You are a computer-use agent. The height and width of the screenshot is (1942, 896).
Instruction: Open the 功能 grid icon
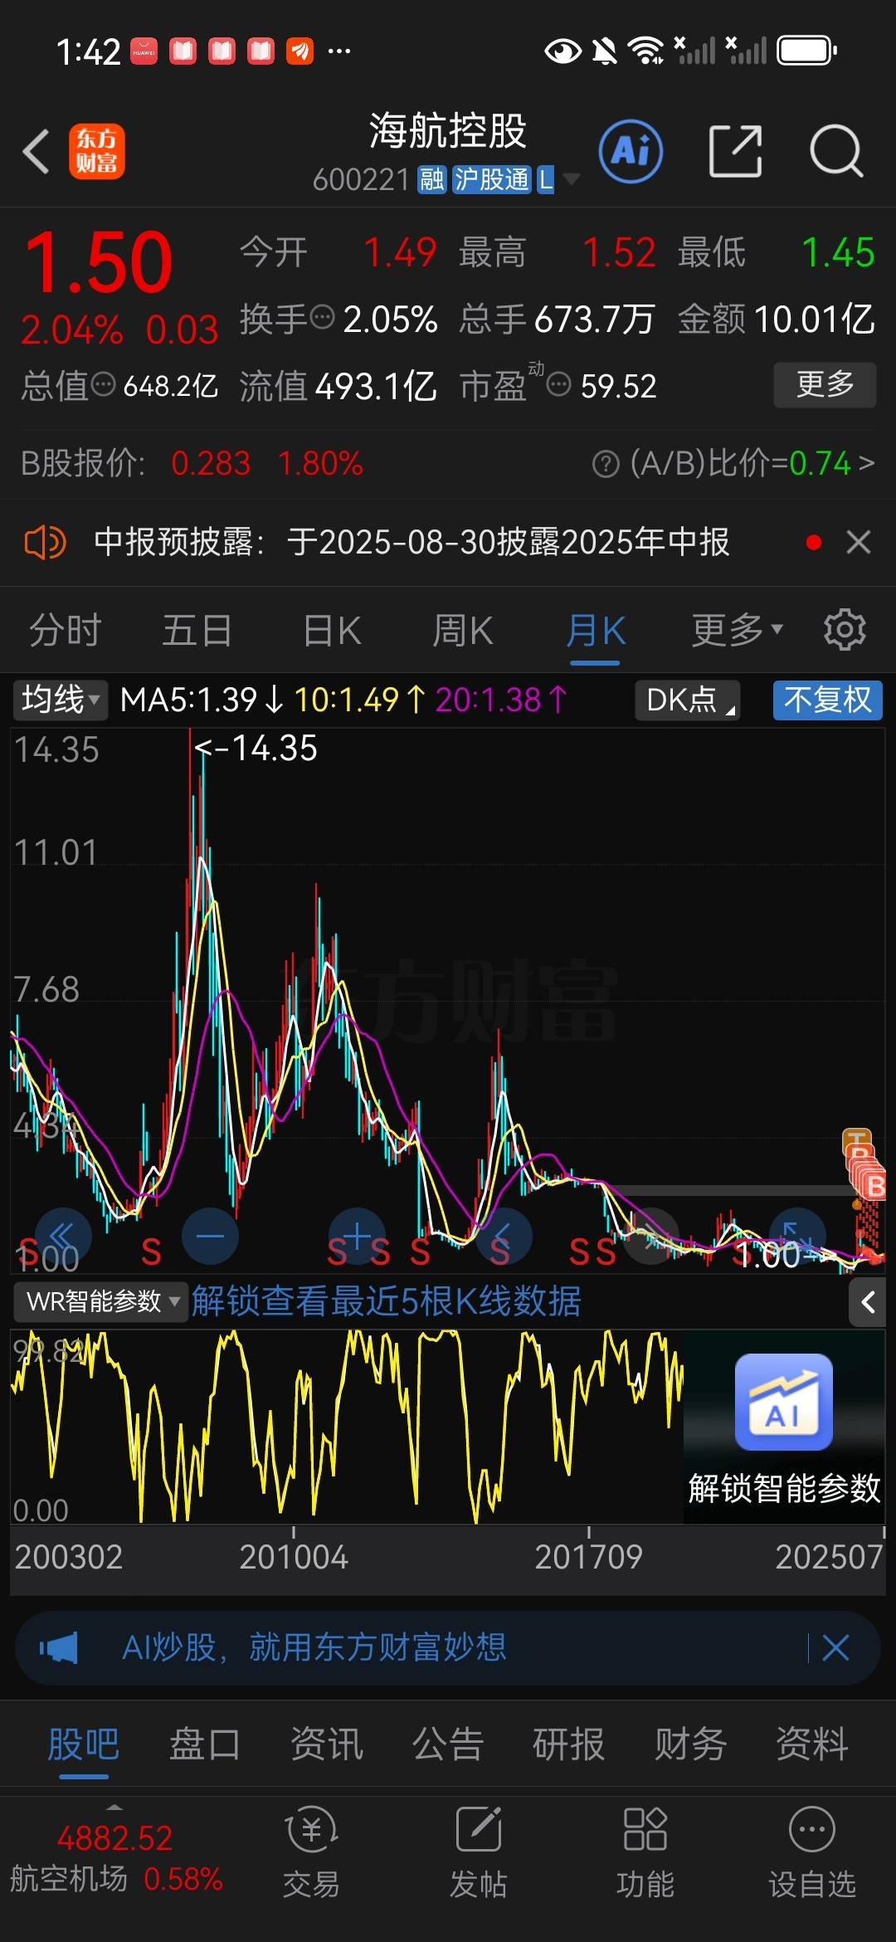point(645,1829)
